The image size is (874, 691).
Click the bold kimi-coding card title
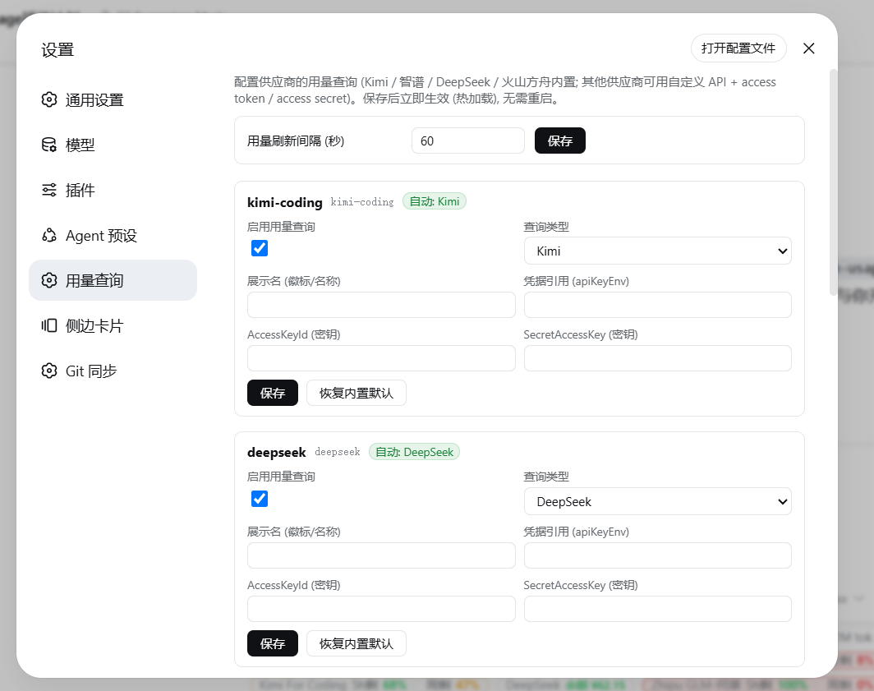click(285, 202)
